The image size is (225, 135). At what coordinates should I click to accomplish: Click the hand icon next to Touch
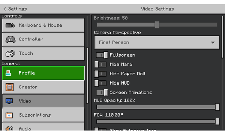click(10, 53)
